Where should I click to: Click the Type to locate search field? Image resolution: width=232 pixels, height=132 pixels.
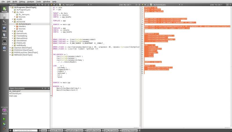click(25, 131)
